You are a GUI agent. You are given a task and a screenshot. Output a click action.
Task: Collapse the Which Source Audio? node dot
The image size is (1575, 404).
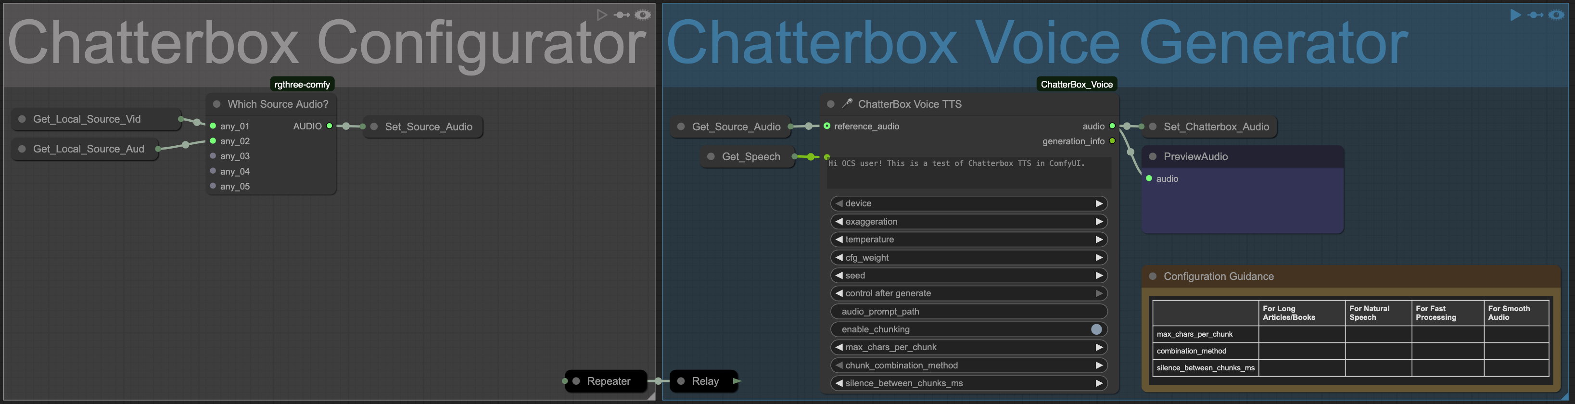click(x=216, y=104)
